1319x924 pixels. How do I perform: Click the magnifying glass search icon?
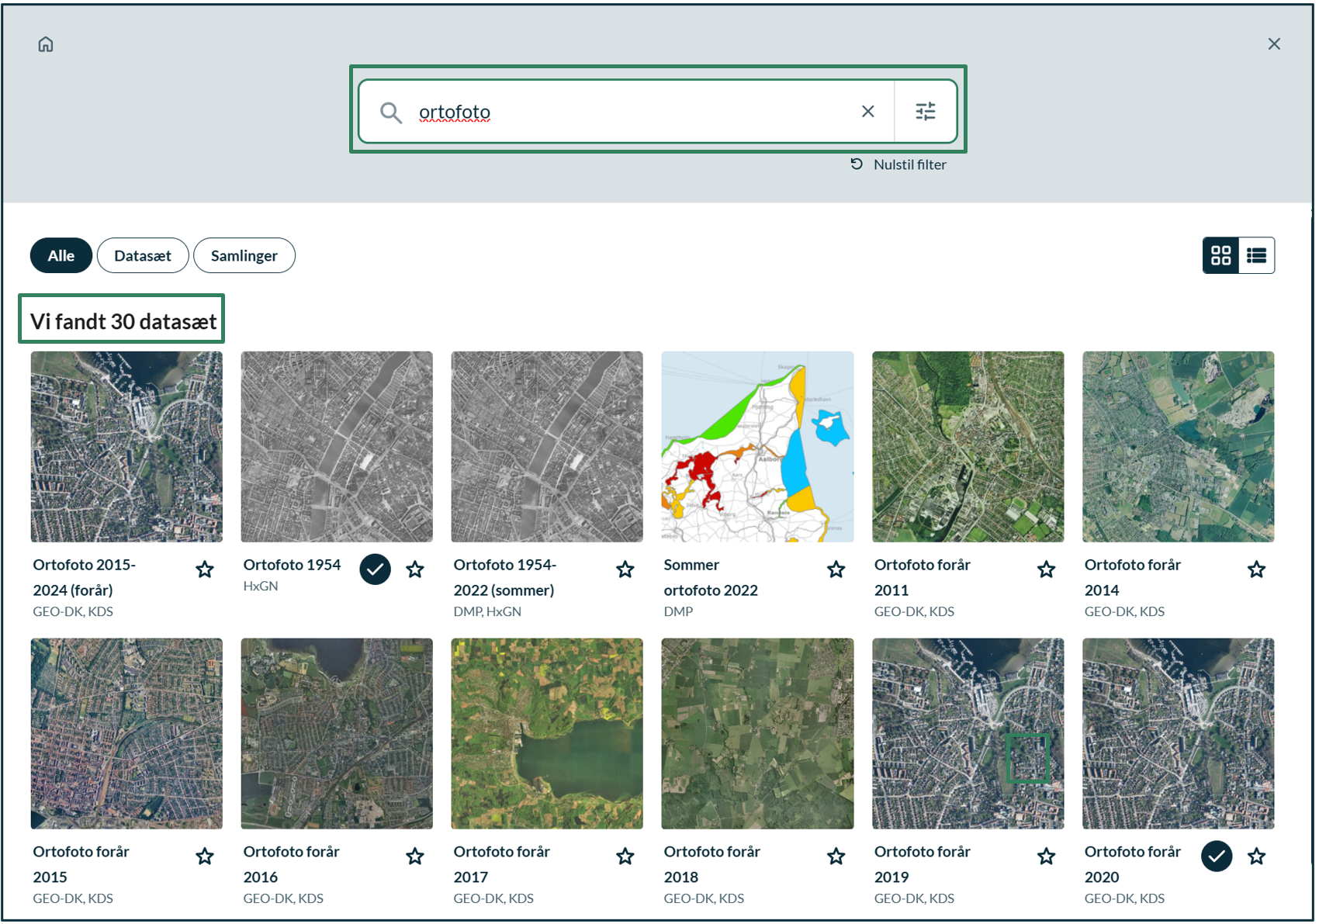point(390,113)
